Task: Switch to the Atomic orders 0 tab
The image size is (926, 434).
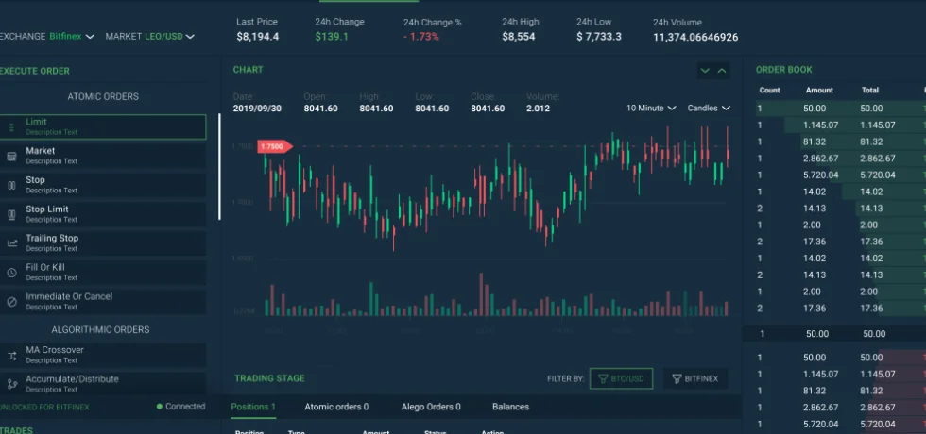Action: (336, 407)
